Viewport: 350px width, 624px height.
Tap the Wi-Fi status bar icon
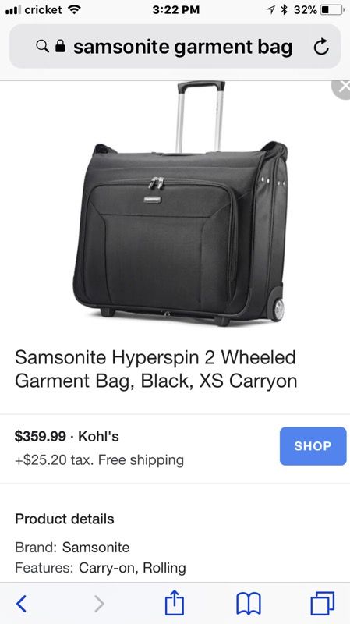(x=73, y=10)
